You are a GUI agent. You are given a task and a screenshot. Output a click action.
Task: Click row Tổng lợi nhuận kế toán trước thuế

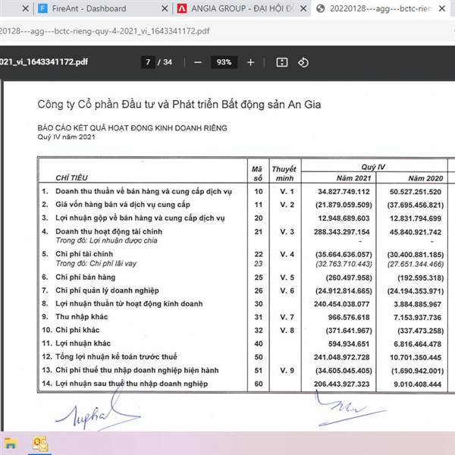[109, 356]
